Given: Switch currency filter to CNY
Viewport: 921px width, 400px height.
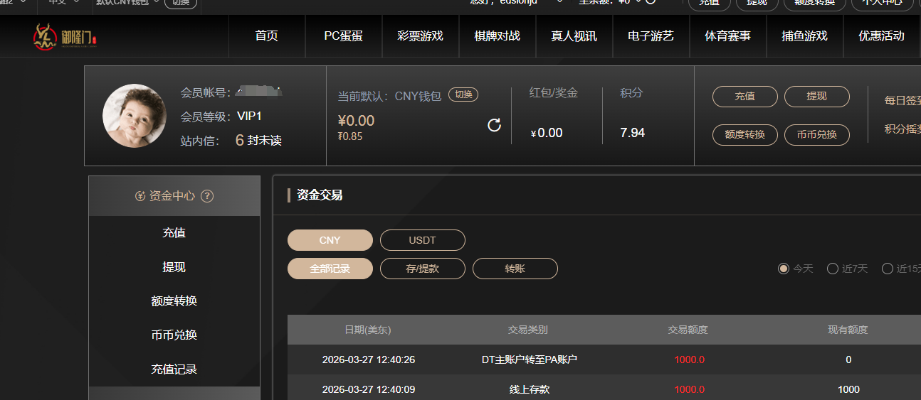Looking at the screenshot, I should coord(330,240).
